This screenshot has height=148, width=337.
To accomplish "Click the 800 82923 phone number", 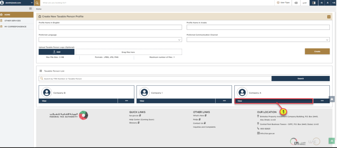I will (x=265, y=129).
